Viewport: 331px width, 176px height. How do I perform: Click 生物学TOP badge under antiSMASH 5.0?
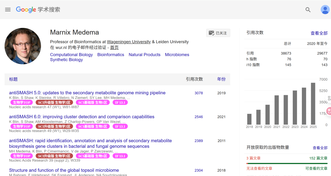click(22, 103)
